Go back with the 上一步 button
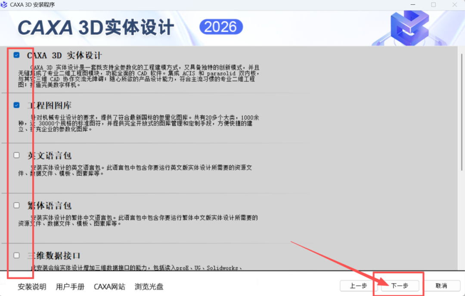 pos(358,286)
